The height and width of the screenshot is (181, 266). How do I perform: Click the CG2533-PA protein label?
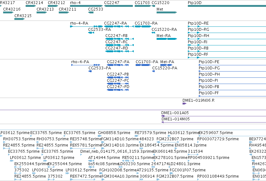coord(100,68)
